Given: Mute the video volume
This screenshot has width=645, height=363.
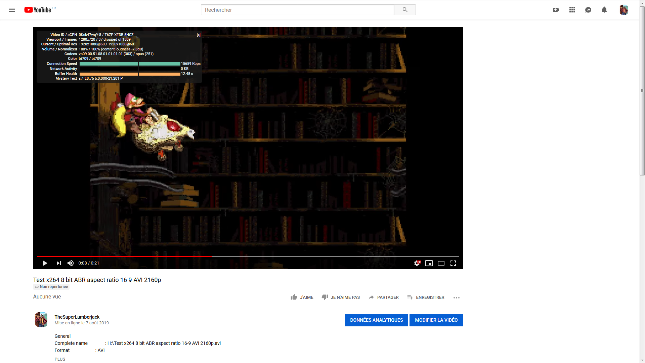Looking at the screenshot, I should tap(71, 263).
